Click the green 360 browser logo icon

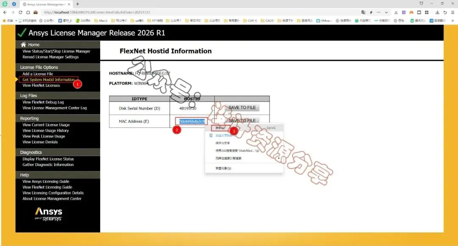5,4
